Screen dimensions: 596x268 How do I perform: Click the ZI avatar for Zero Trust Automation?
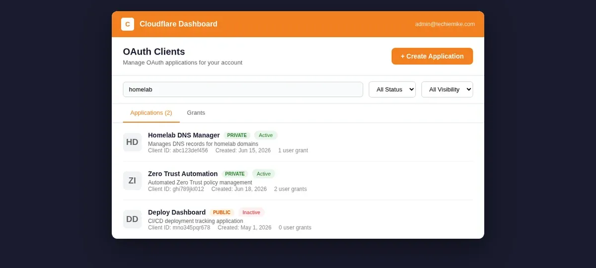tap(132, 181)
